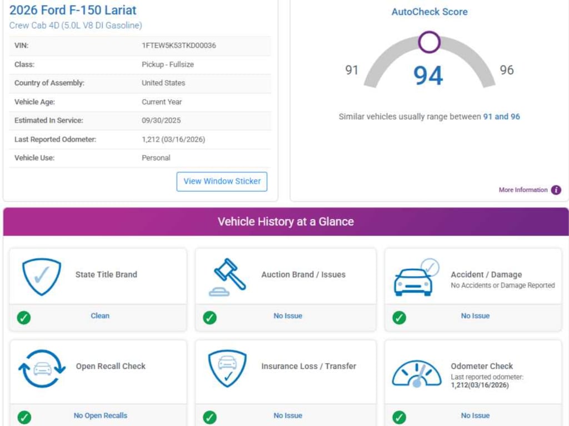Screen dimensions: 569x426
Task: Click the 2026 Ford F-150 Lariat title
Action: [x=73, y=10]
